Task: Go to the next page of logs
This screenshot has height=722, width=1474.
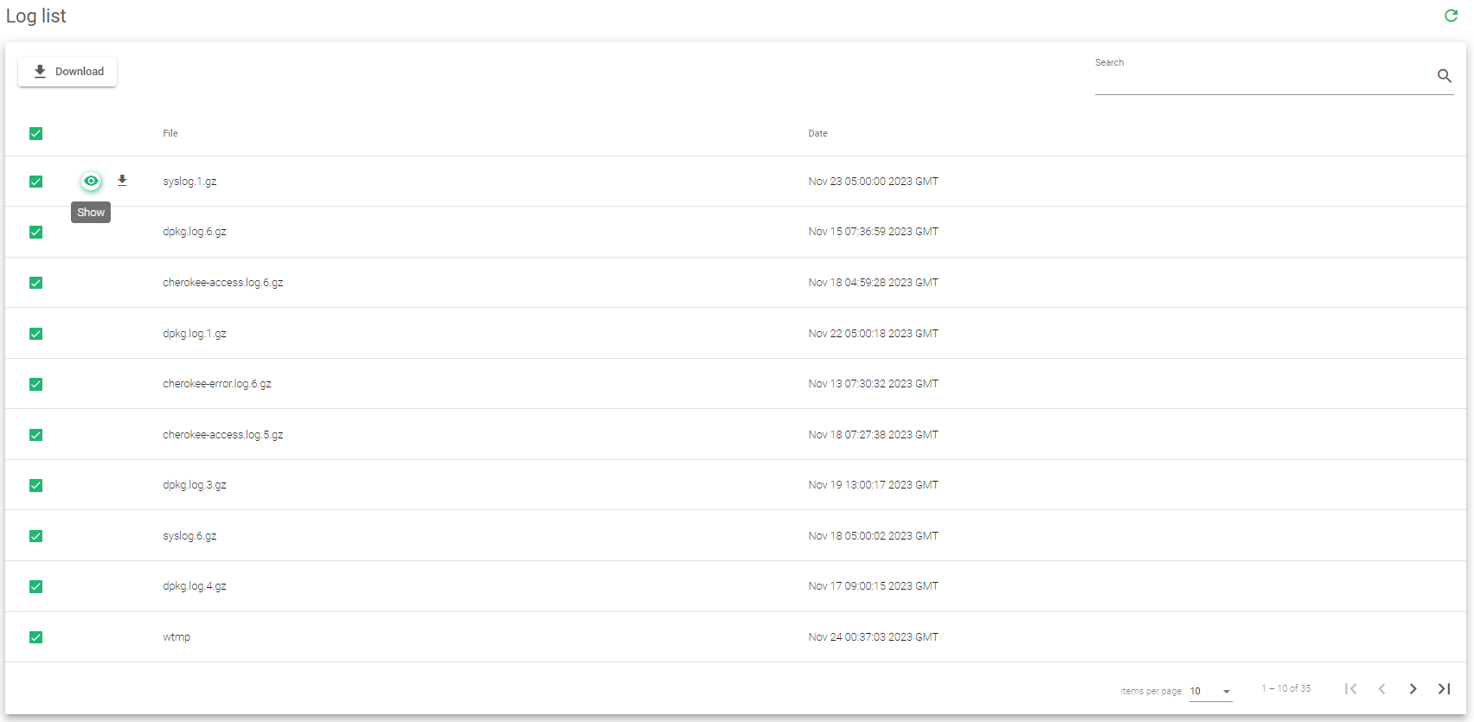Action: tap(1413, 689)
